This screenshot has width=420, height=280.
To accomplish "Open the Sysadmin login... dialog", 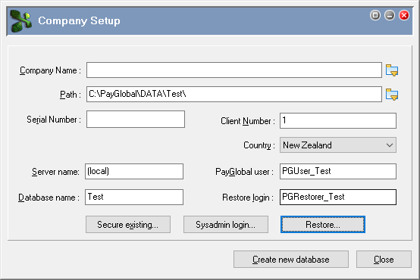I will pyautogui.click(x=226, y=224).
